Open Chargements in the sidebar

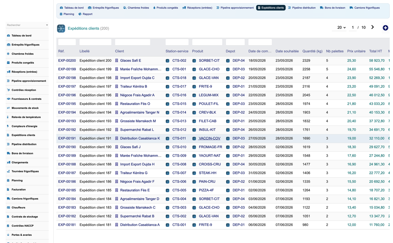[x=20, y=162]
